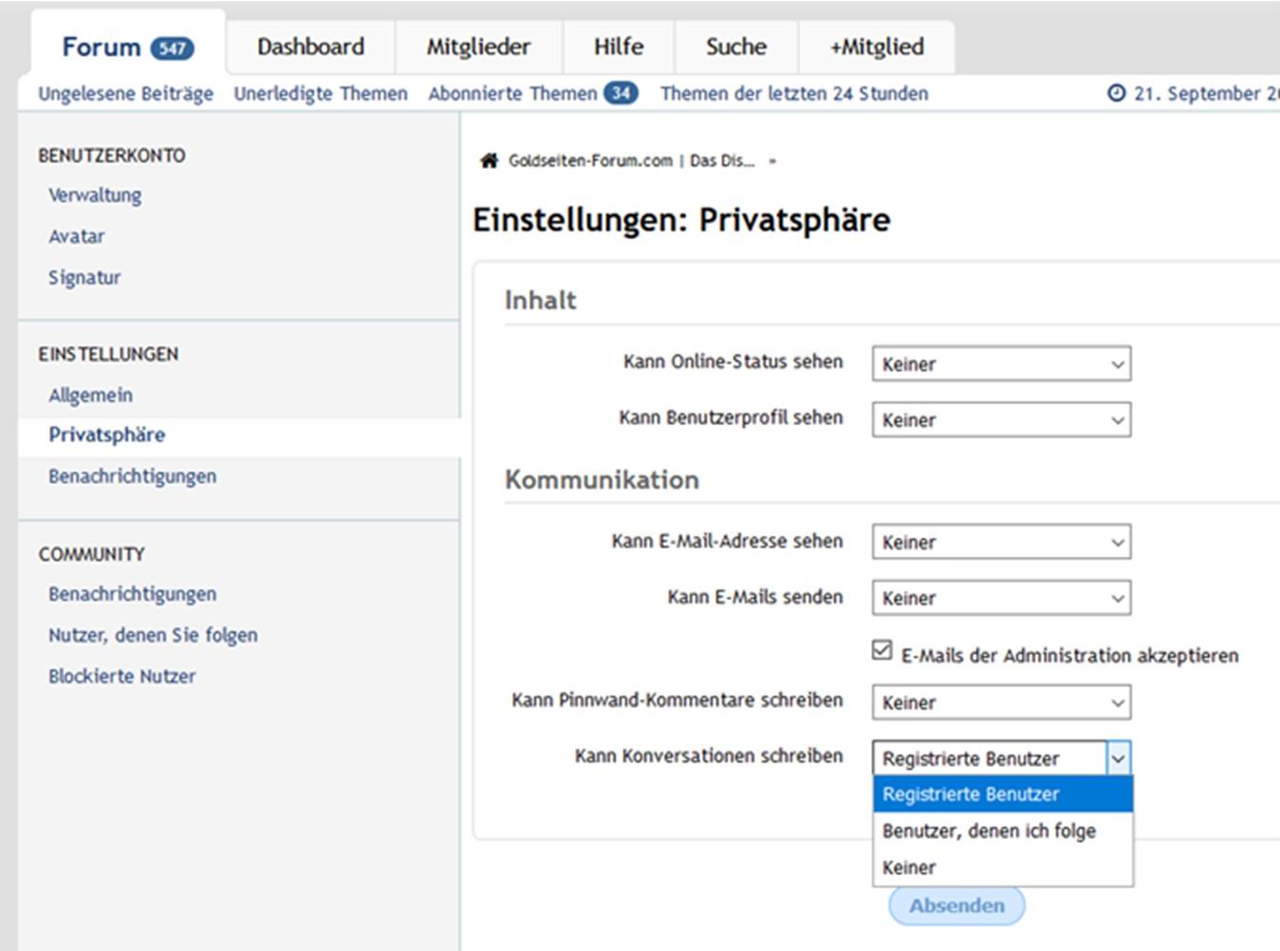Expand the Kann Benutzerprofil sehen dropdown
Viewport: 1280px width, 951px height.
[x=1001, y=420]
